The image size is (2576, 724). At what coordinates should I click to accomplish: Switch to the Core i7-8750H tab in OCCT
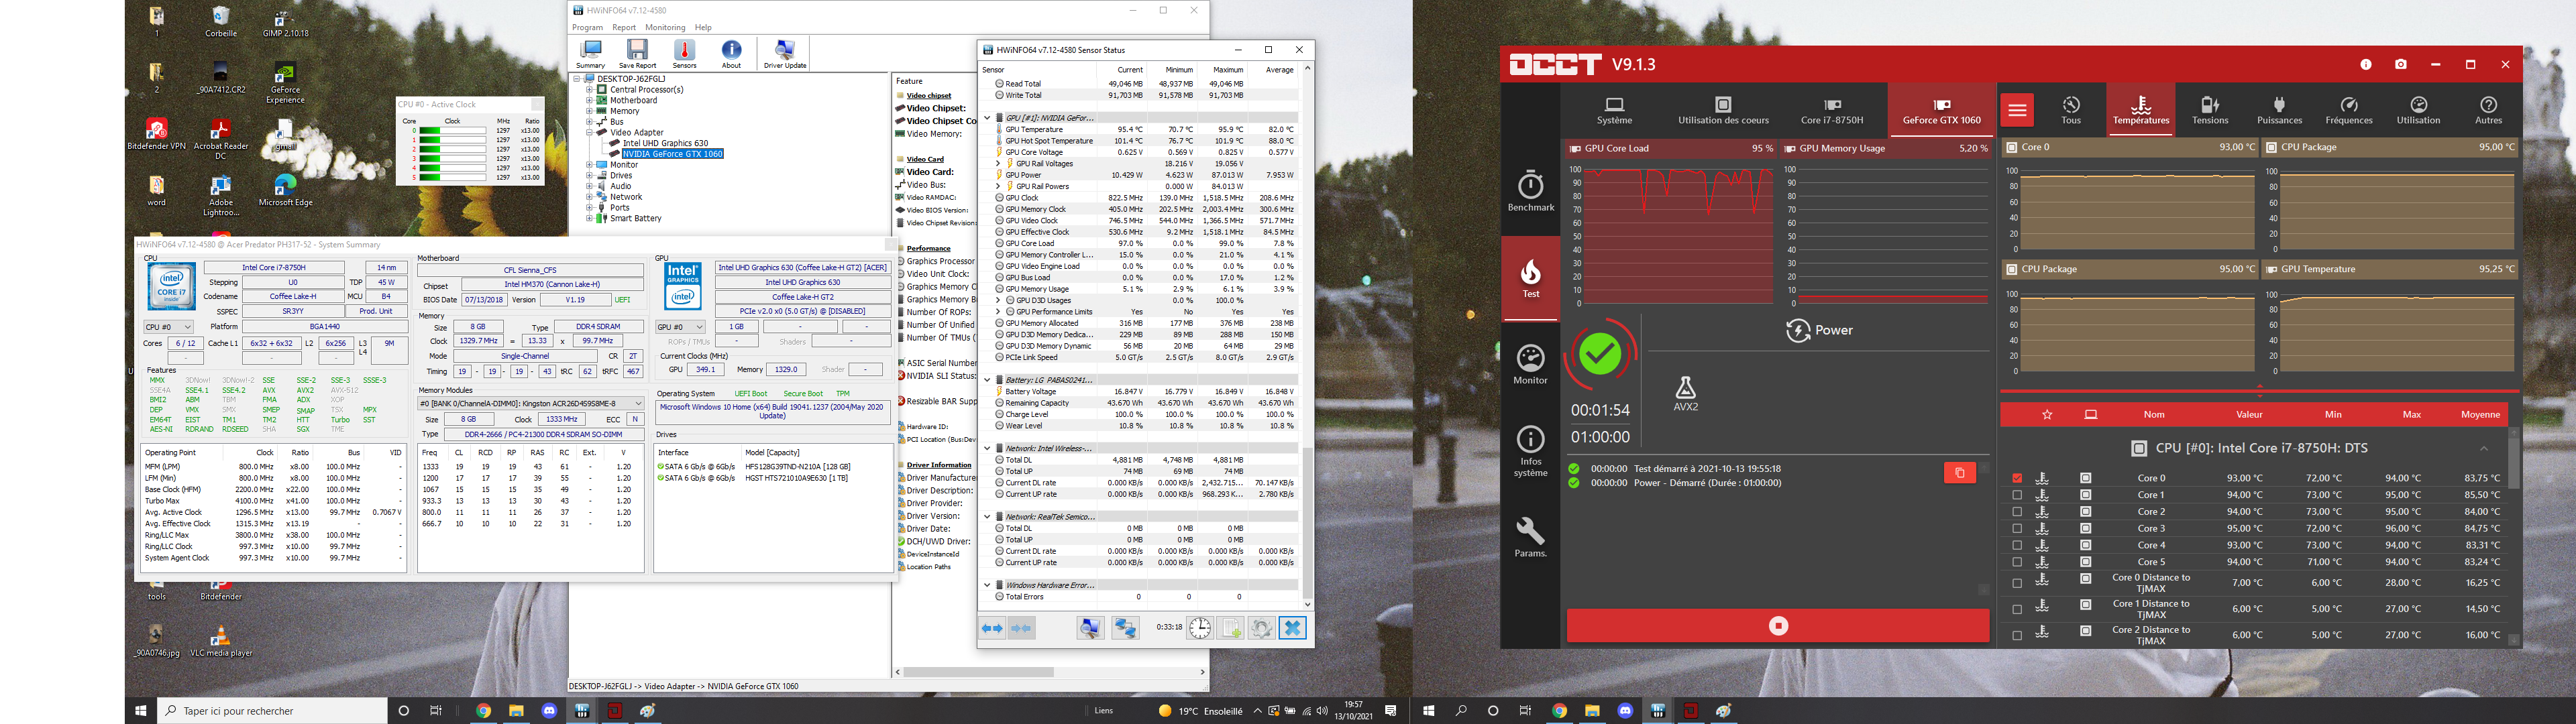pos(1832,111)
